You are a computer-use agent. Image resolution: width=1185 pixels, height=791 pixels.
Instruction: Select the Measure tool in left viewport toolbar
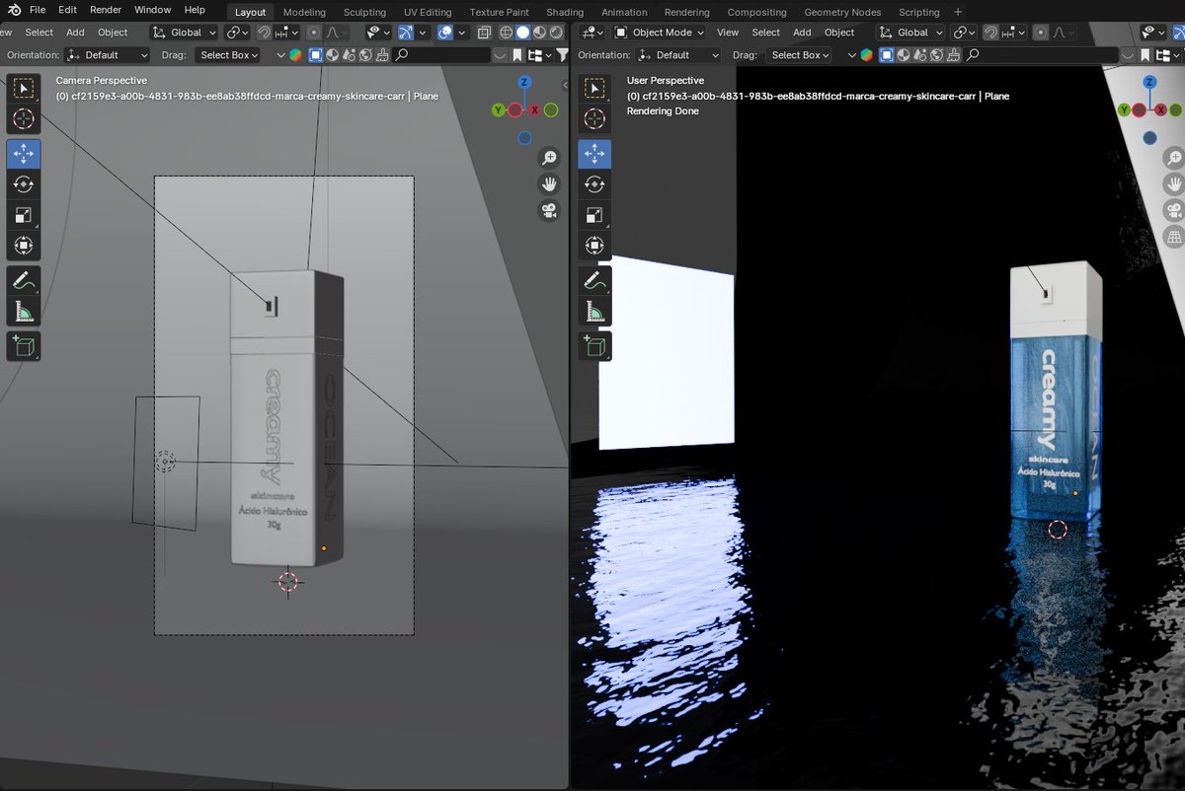[24, 312]
